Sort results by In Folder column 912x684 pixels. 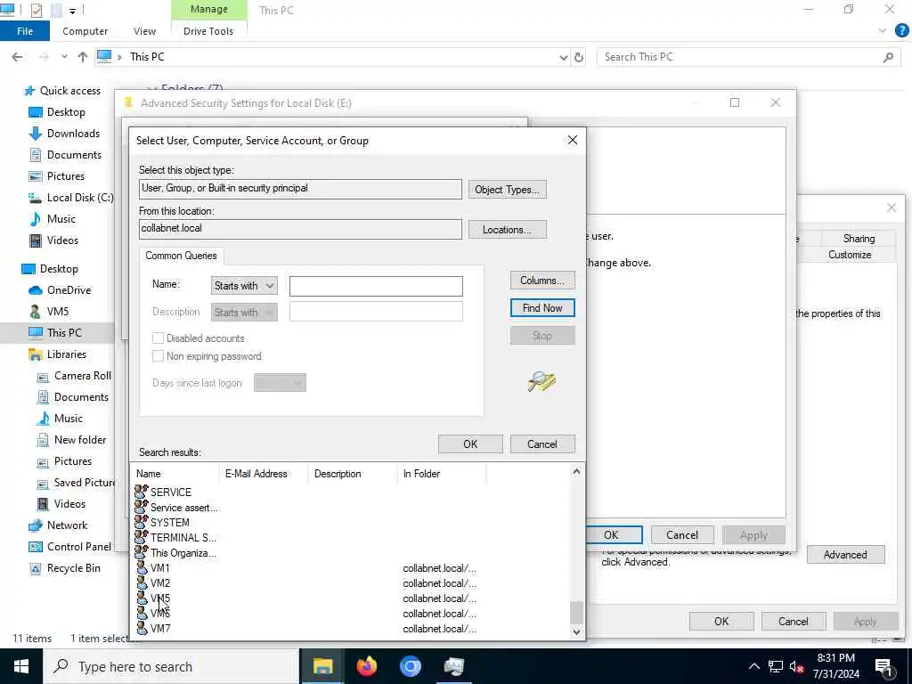441,474
